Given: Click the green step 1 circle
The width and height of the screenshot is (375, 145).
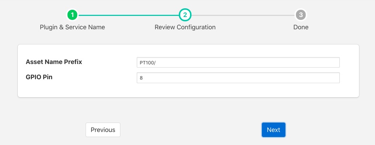Looking at the screenshot, I should tap(73, 15).
